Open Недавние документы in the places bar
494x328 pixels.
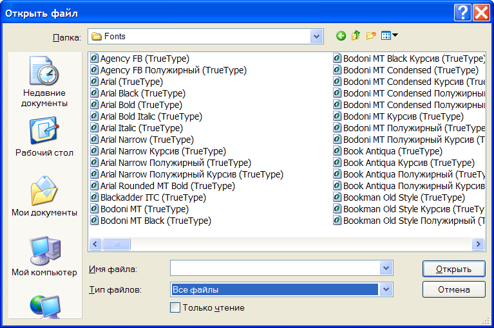click(x=44, y=82)
